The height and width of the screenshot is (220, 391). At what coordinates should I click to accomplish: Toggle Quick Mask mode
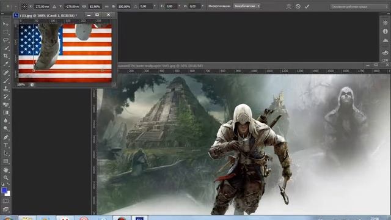click(5, 201)
